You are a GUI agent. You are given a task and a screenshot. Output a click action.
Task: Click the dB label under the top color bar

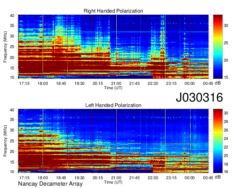click(x=218, y=83)
